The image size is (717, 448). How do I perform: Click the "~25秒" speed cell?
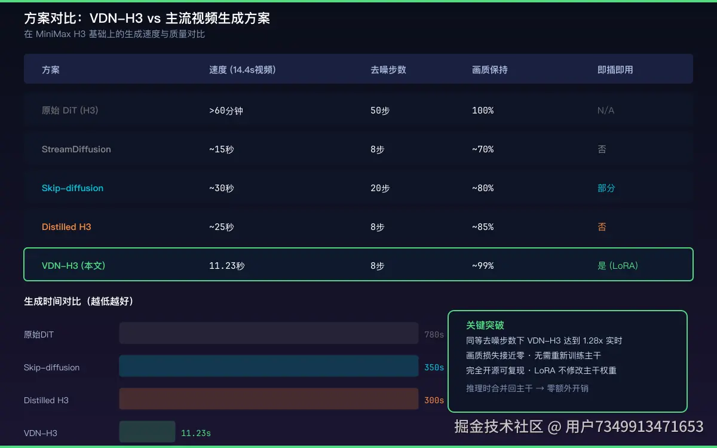point(222,227)
